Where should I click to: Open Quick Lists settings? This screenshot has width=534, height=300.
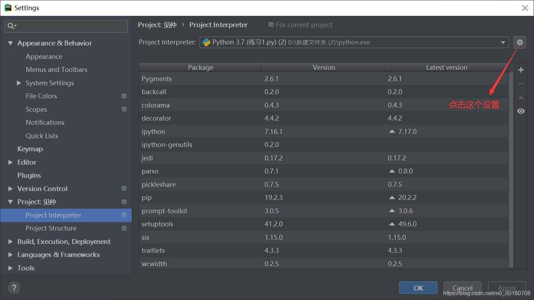coord(42,136)
